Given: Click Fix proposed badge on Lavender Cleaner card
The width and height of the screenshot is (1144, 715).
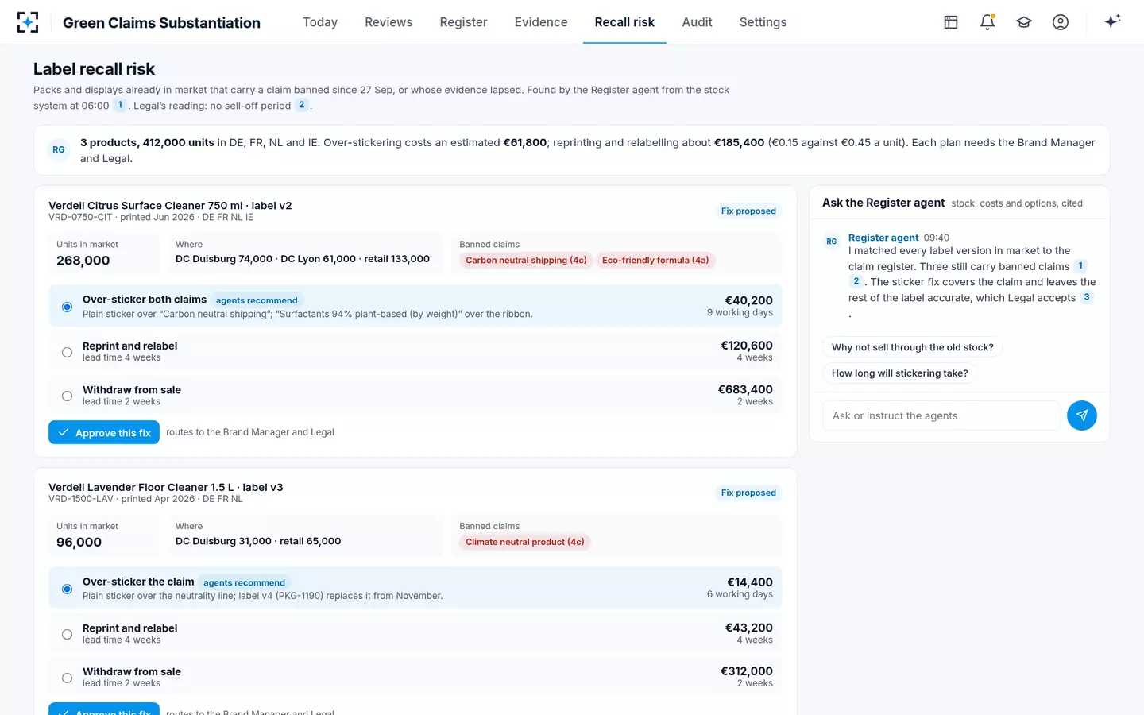Looking at the screenshot, I should [x=748, y=493].
